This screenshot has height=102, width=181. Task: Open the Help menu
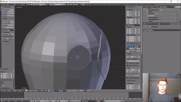click(x=25, y=5)
